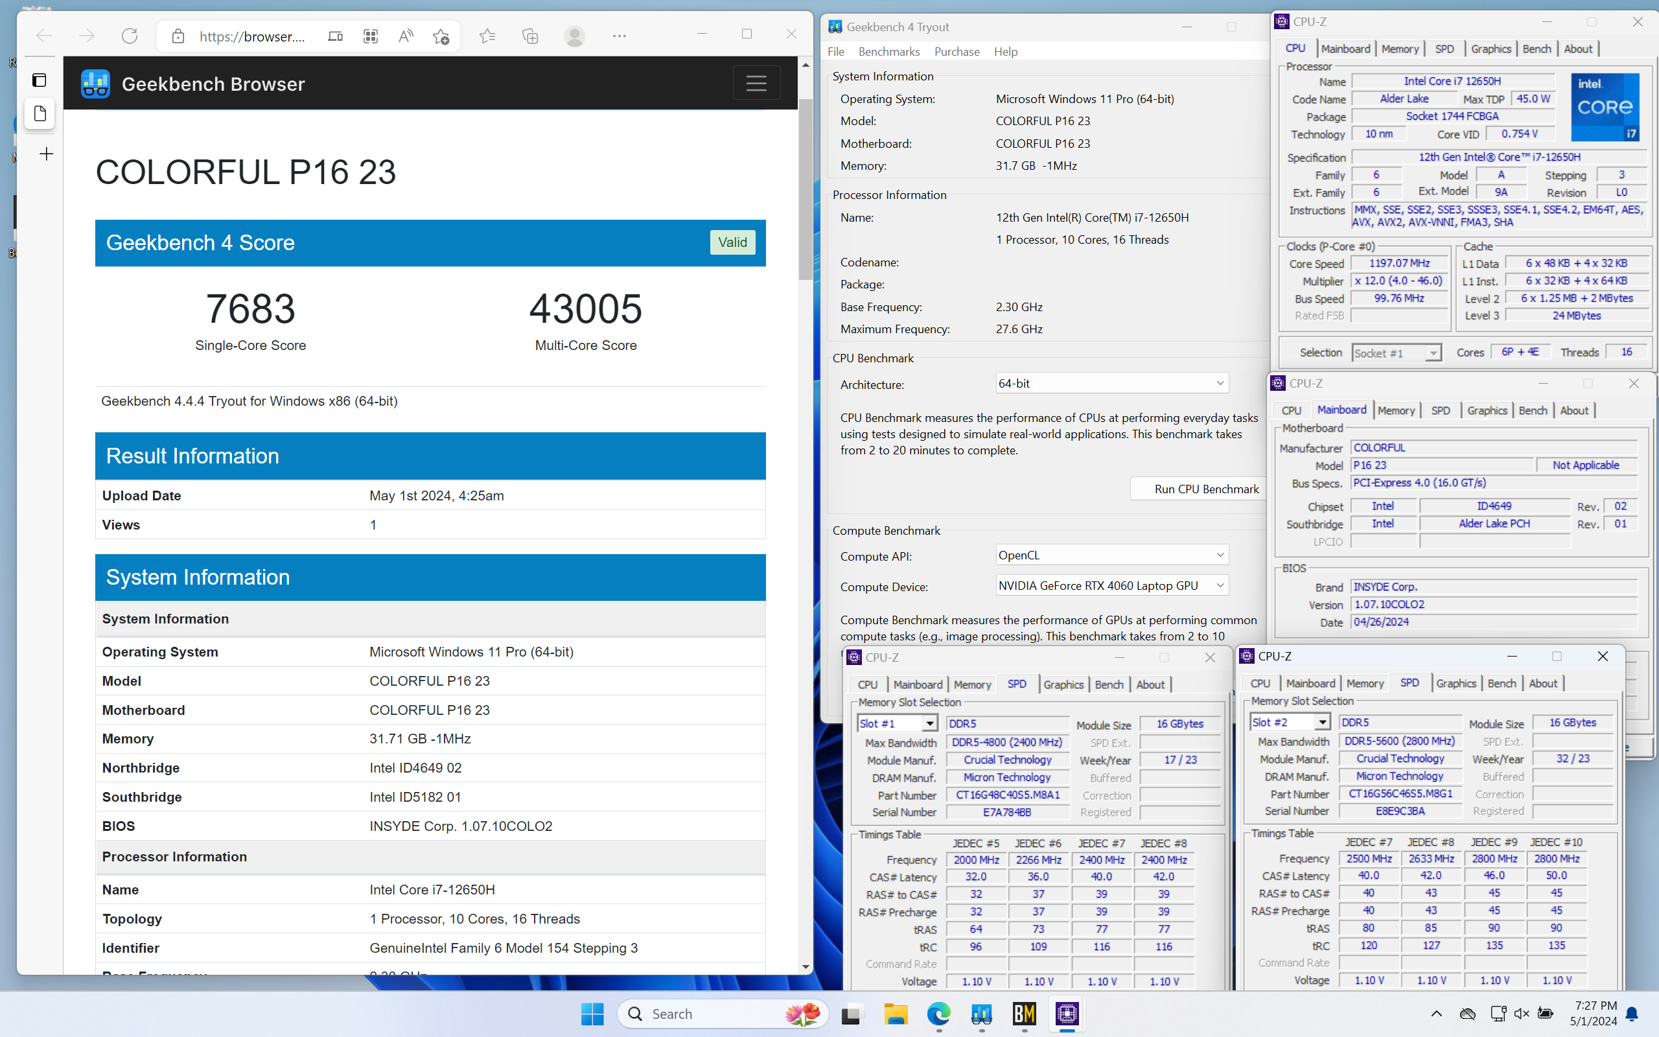This screenshot has height=1037, width=1659.
Task: Click the apps grid icon in address bar
Action: pyautogui.click(x=370, y=36)
